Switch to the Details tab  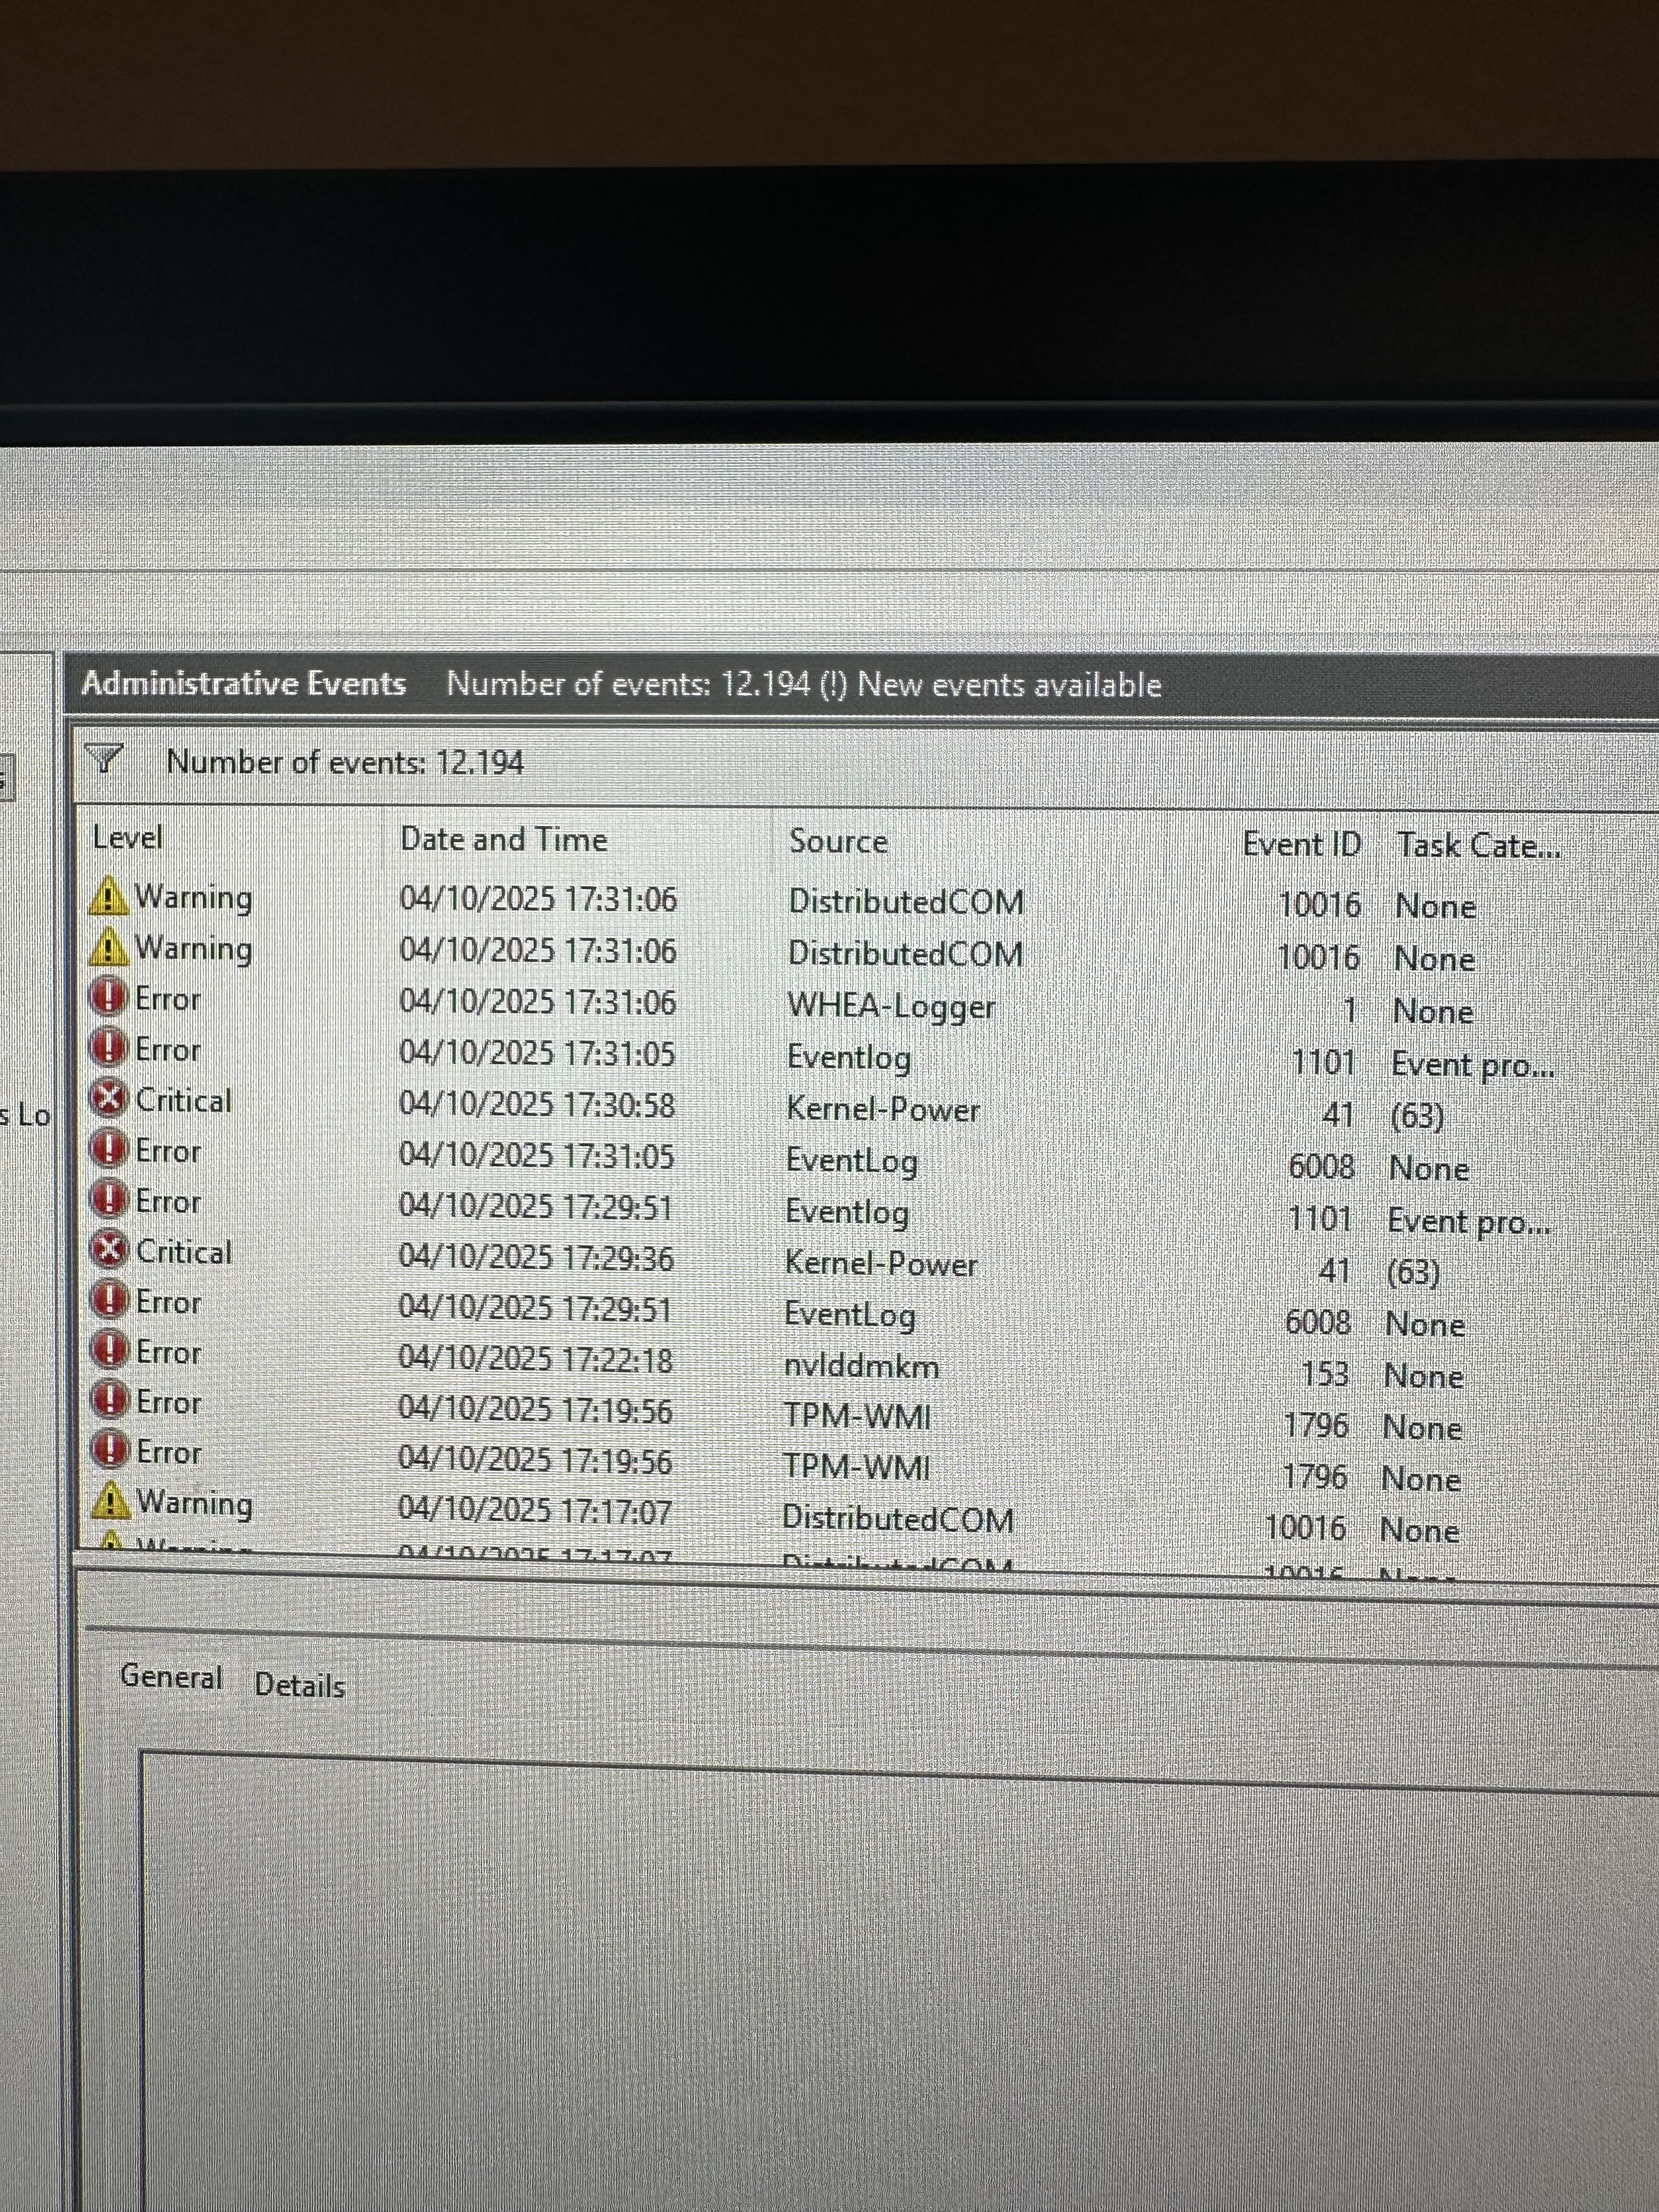pyautogui.click(x=299, y=1685)
